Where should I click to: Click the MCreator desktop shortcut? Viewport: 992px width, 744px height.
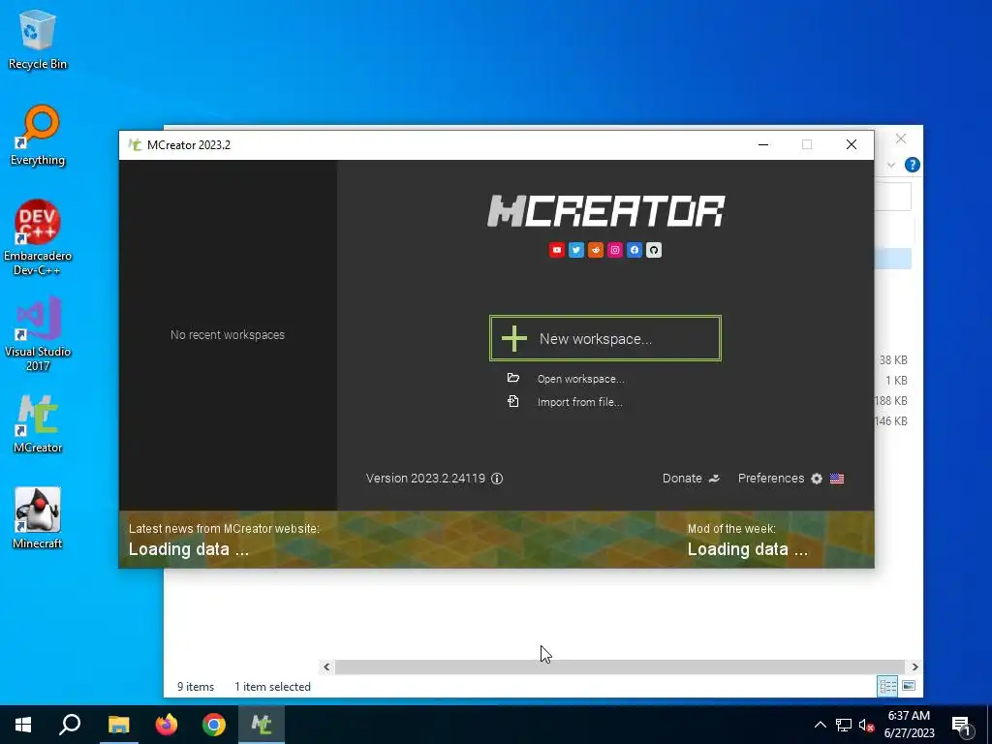(38, 424)
